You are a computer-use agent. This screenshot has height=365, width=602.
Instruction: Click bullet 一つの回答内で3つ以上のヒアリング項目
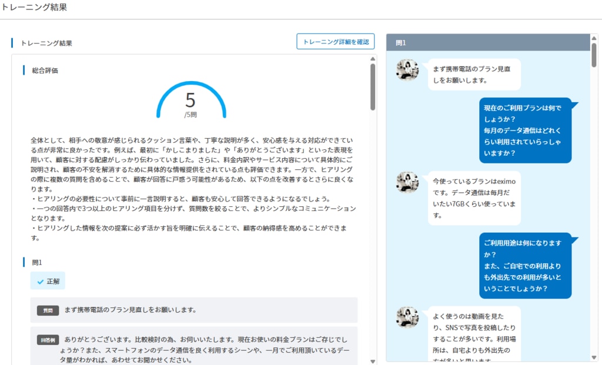193,213
